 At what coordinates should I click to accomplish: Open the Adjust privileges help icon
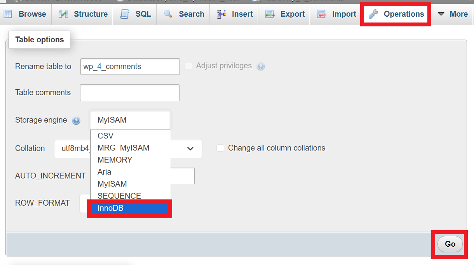pos(261,66)
